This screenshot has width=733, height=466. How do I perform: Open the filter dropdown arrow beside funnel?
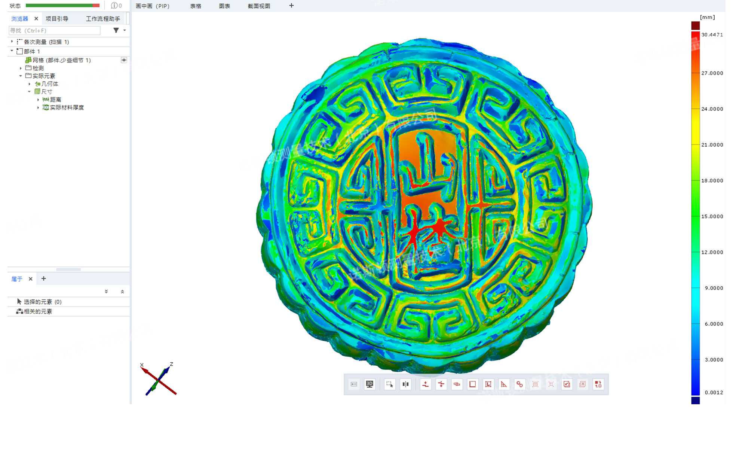(125, 30)
